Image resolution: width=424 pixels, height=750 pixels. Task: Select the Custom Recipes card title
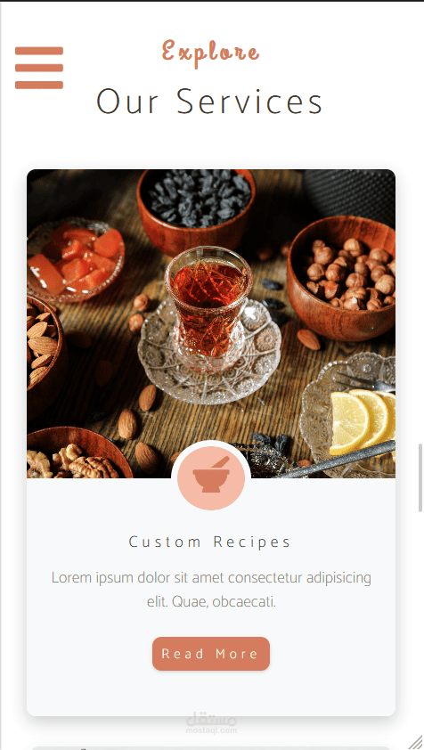click(210, 542)
